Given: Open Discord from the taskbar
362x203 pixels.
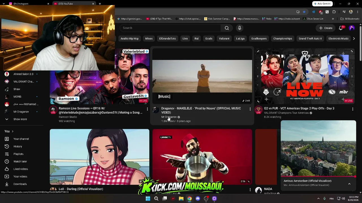Looking at the screenshot, I should [x=198, y=198].
